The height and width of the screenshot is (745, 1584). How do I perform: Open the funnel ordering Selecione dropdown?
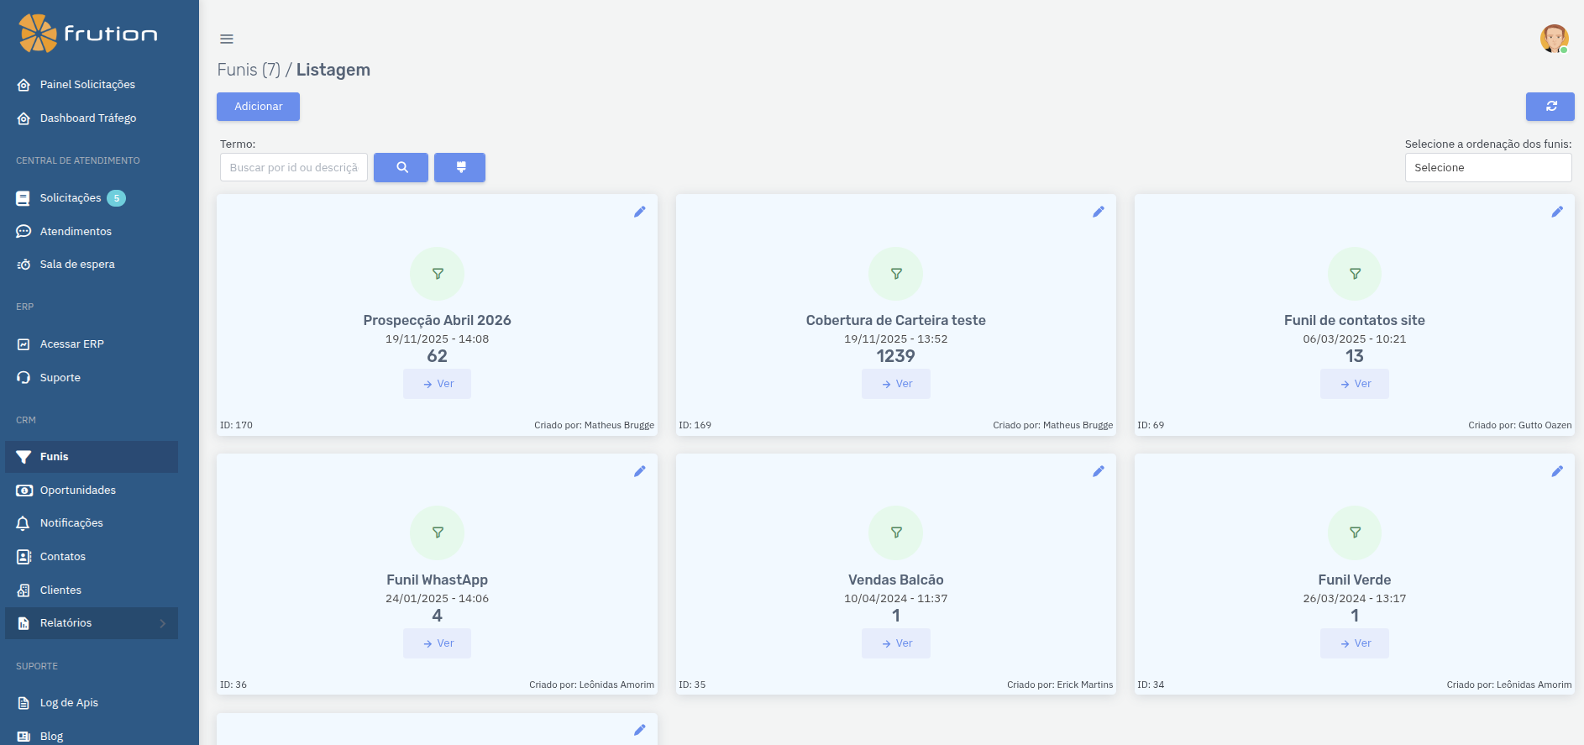click(x=1488, y=167)
